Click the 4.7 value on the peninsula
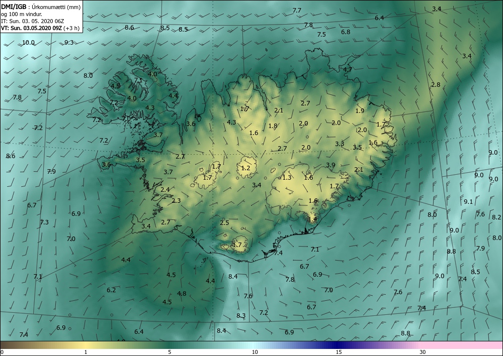503x356 pixels. (348, 69)
